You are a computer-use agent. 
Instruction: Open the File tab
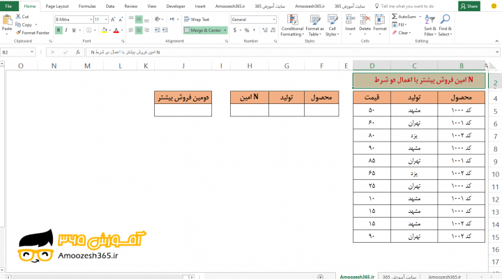tap(8, 6)
